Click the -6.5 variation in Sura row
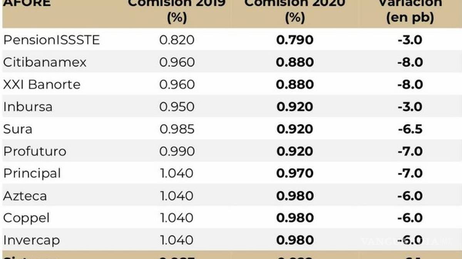Screen dimensions: 462x259 coord(410,129)
